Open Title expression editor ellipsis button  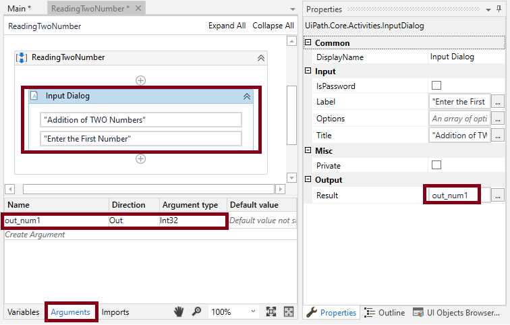[498, 136]
